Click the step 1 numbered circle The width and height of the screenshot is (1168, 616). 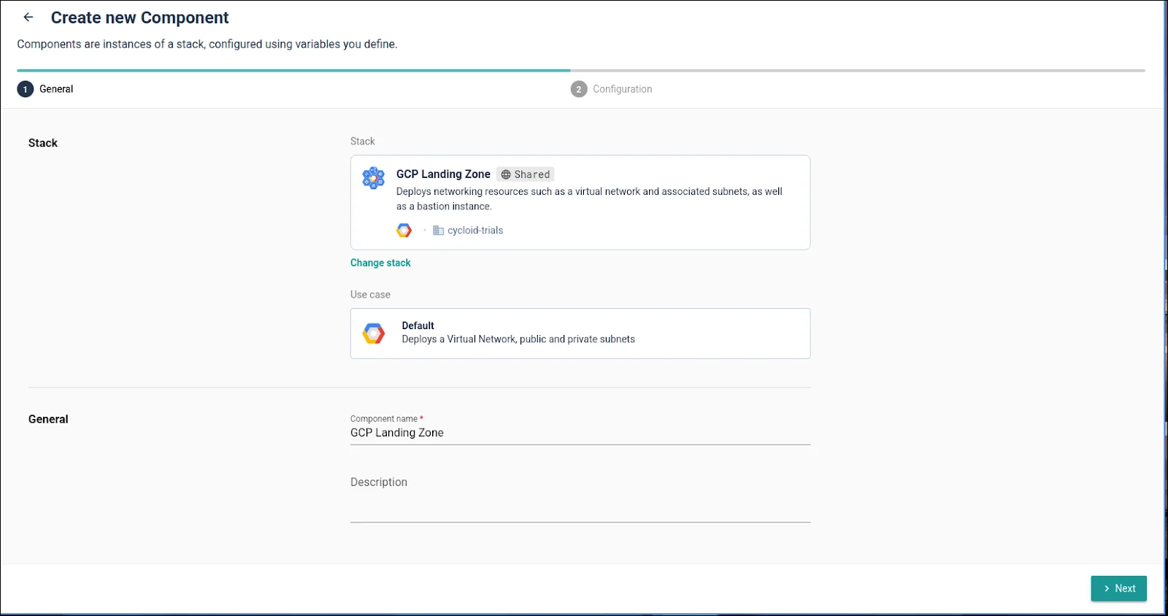pyautogui.click(x=26, y=89)
